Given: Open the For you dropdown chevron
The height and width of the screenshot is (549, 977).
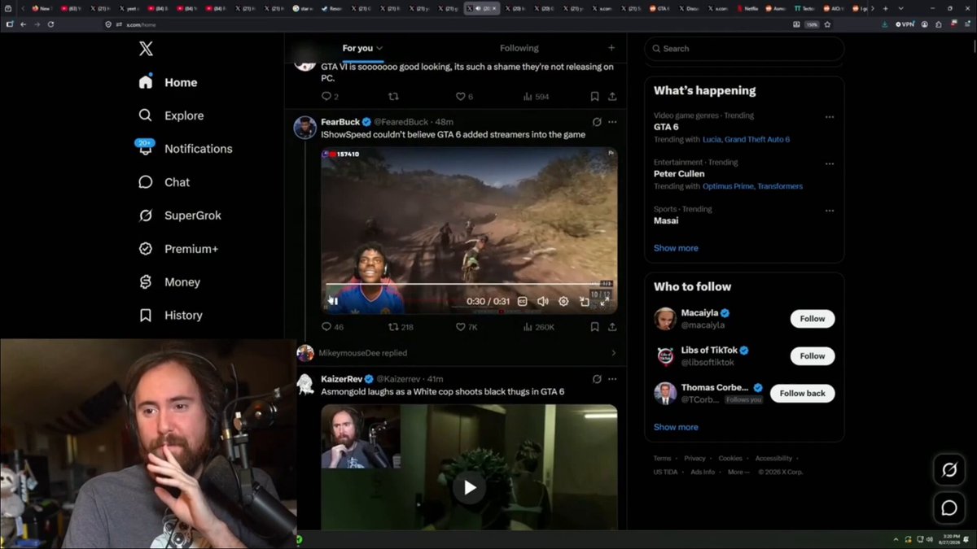Looking at the screenshot, I should [379, 49].
